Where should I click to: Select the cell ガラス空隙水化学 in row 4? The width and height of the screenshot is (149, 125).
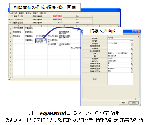tap(53, 41)
